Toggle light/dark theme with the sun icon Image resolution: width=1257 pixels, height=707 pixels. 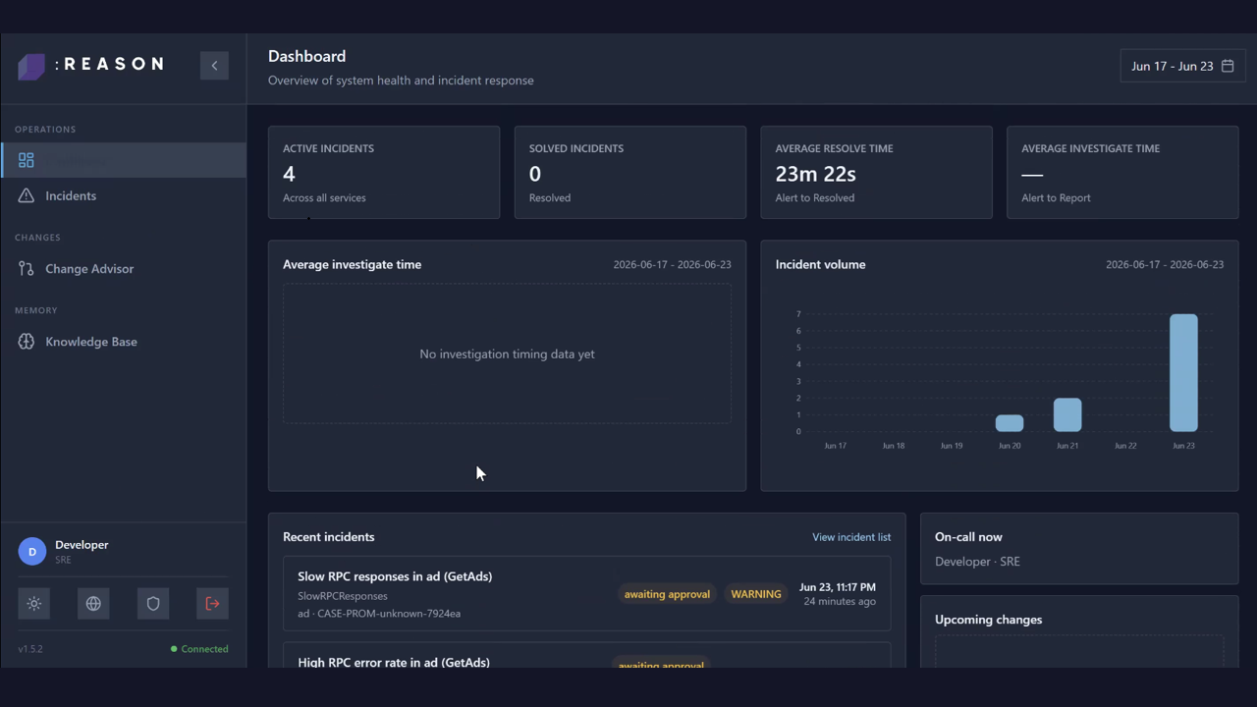pyautogui.click(x=34, y=604)
